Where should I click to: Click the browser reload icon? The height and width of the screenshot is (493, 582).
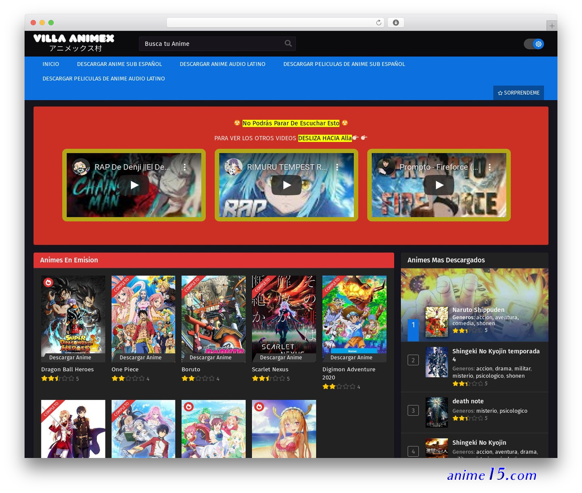pyautogui.click(x=379, y=23)
